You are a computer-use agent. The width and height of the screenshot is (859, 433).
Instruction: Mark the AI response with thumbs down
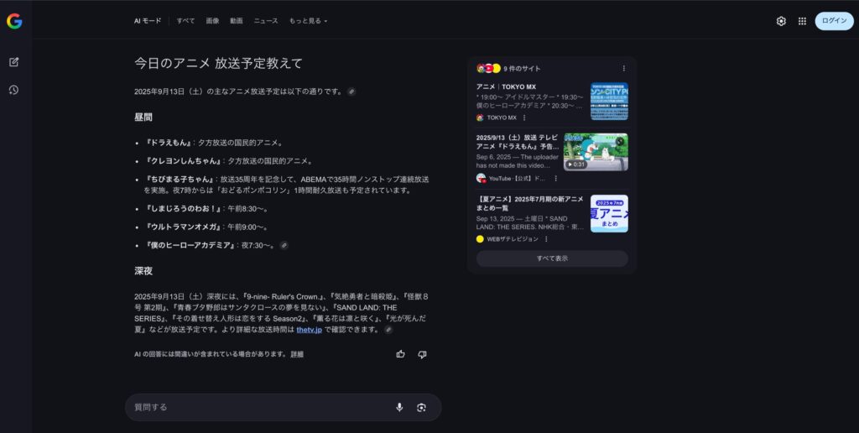(x=422, y=354)
